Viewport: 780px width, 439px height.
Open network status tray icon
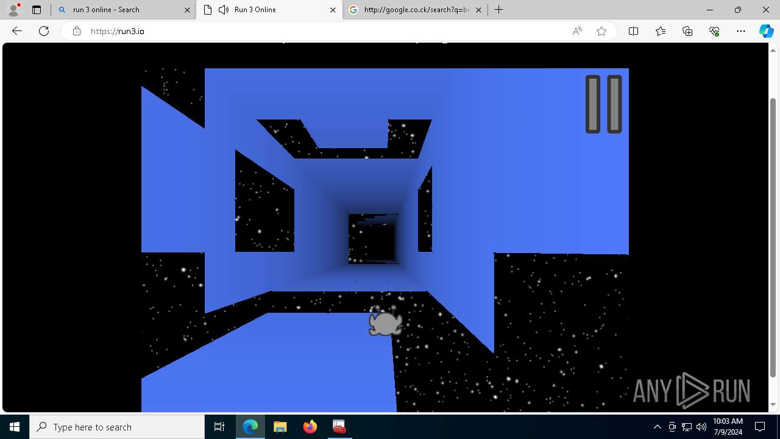coord(687,427)
